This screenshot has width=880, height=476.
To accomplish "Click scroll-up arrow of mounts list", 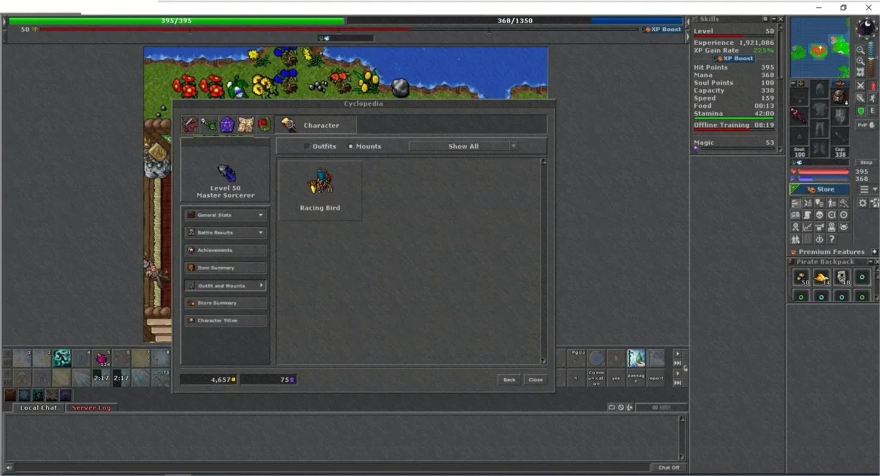I will pos(544,162).
